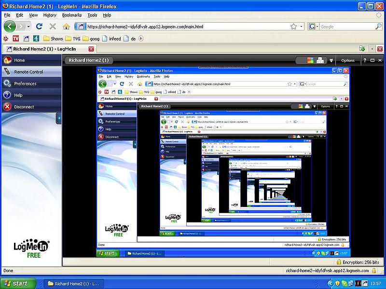Open Help in the outer LogMeIn sidebar
Screen dimensions: 386x289
coord(31,95)
